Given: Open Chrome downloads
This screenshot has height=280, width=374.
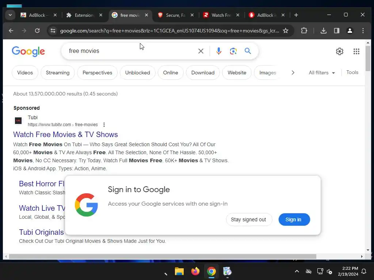Looking at the screenshot, I should [x=324, y=31].
